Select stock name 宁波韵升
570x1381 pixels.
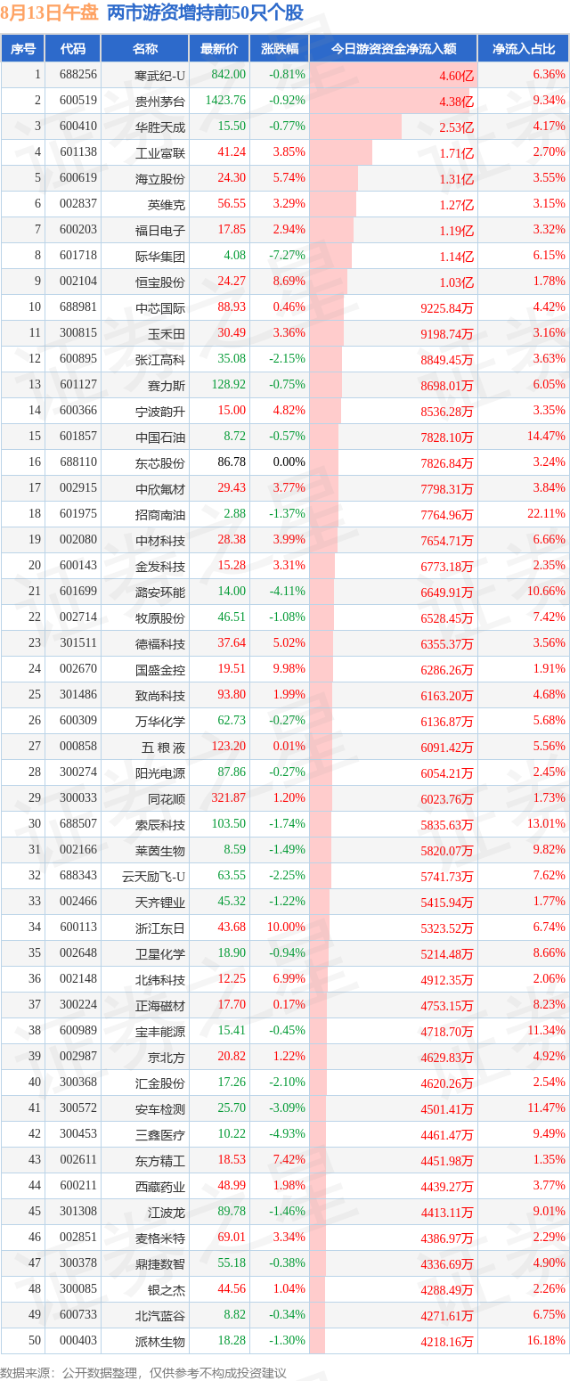[160, 411]
